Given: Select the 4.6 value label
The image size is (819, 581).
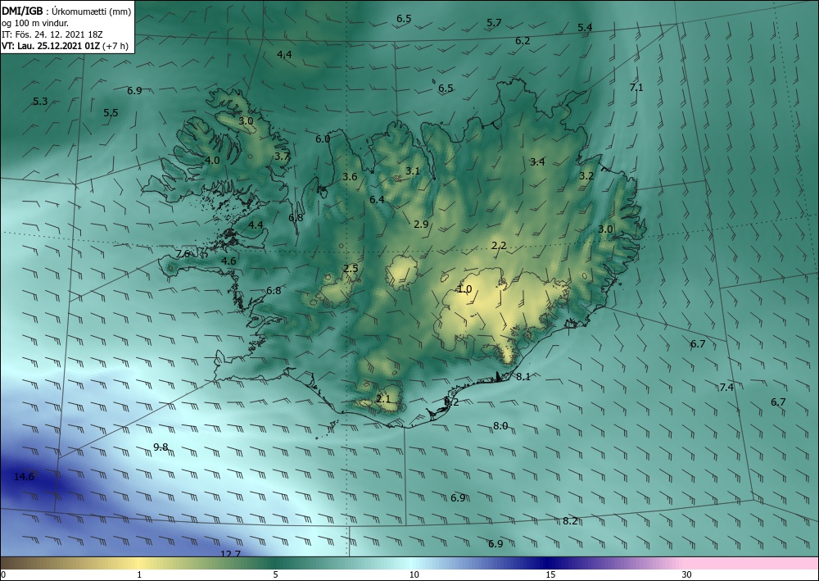Looking at the screenshot, I should coord(229,261).
